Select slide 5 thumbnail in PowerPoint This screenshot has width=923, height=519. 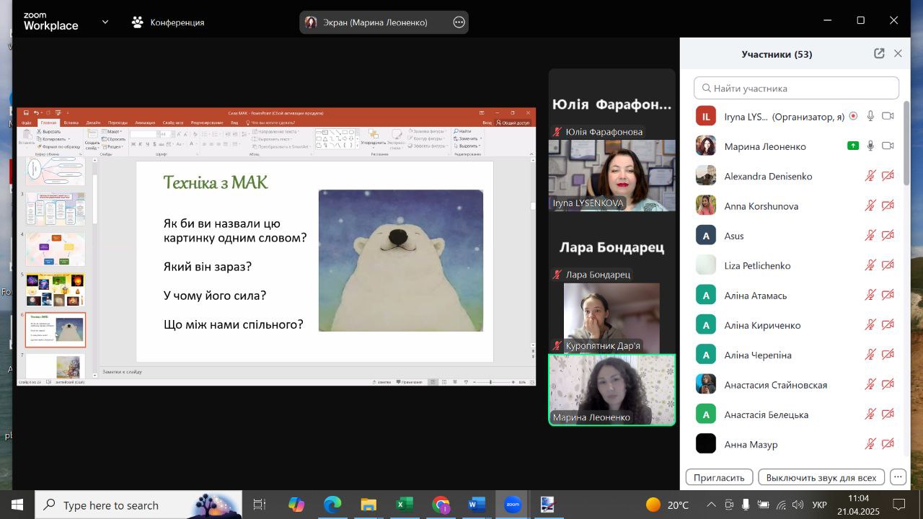tap(56, 289)
